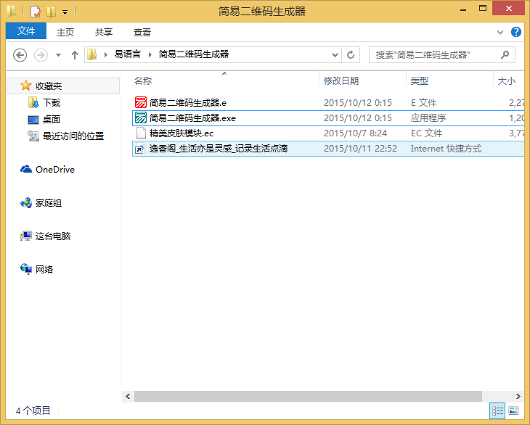Click the 这台电脑 computer icon
This screenshot has width=530, height=425.
pyautogui.click(x=26, y=236)
